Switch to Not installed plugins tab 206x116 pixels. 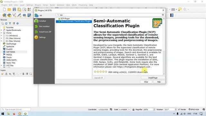point(44,26)
